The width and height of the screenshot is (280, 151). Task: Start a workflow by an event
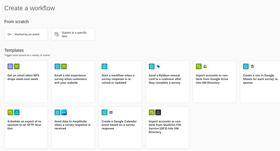tap(26, 34)
